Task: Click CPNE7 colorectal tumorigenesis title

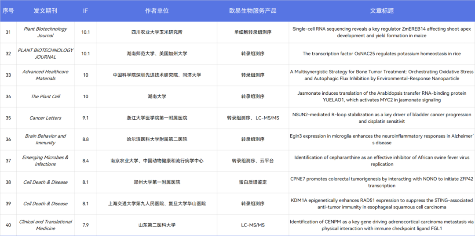Action: [x=382, y=182]
